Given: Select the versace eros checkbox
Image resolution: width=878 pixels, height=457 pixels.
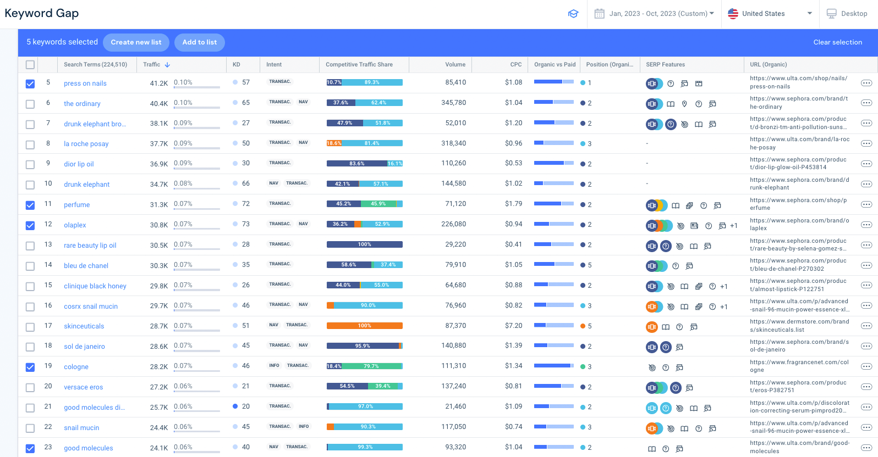Looking at the screenshot, I should coord(30,387).
